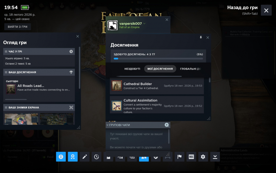This screenshot has width=276, height=173.
Task: Select the МОЇ ДОСЯГНЕННЯ tab
Action: click(160, 69)
